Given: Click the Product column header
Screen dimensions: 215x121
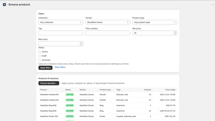Looking at the screenshot, I should pos(44,90).
